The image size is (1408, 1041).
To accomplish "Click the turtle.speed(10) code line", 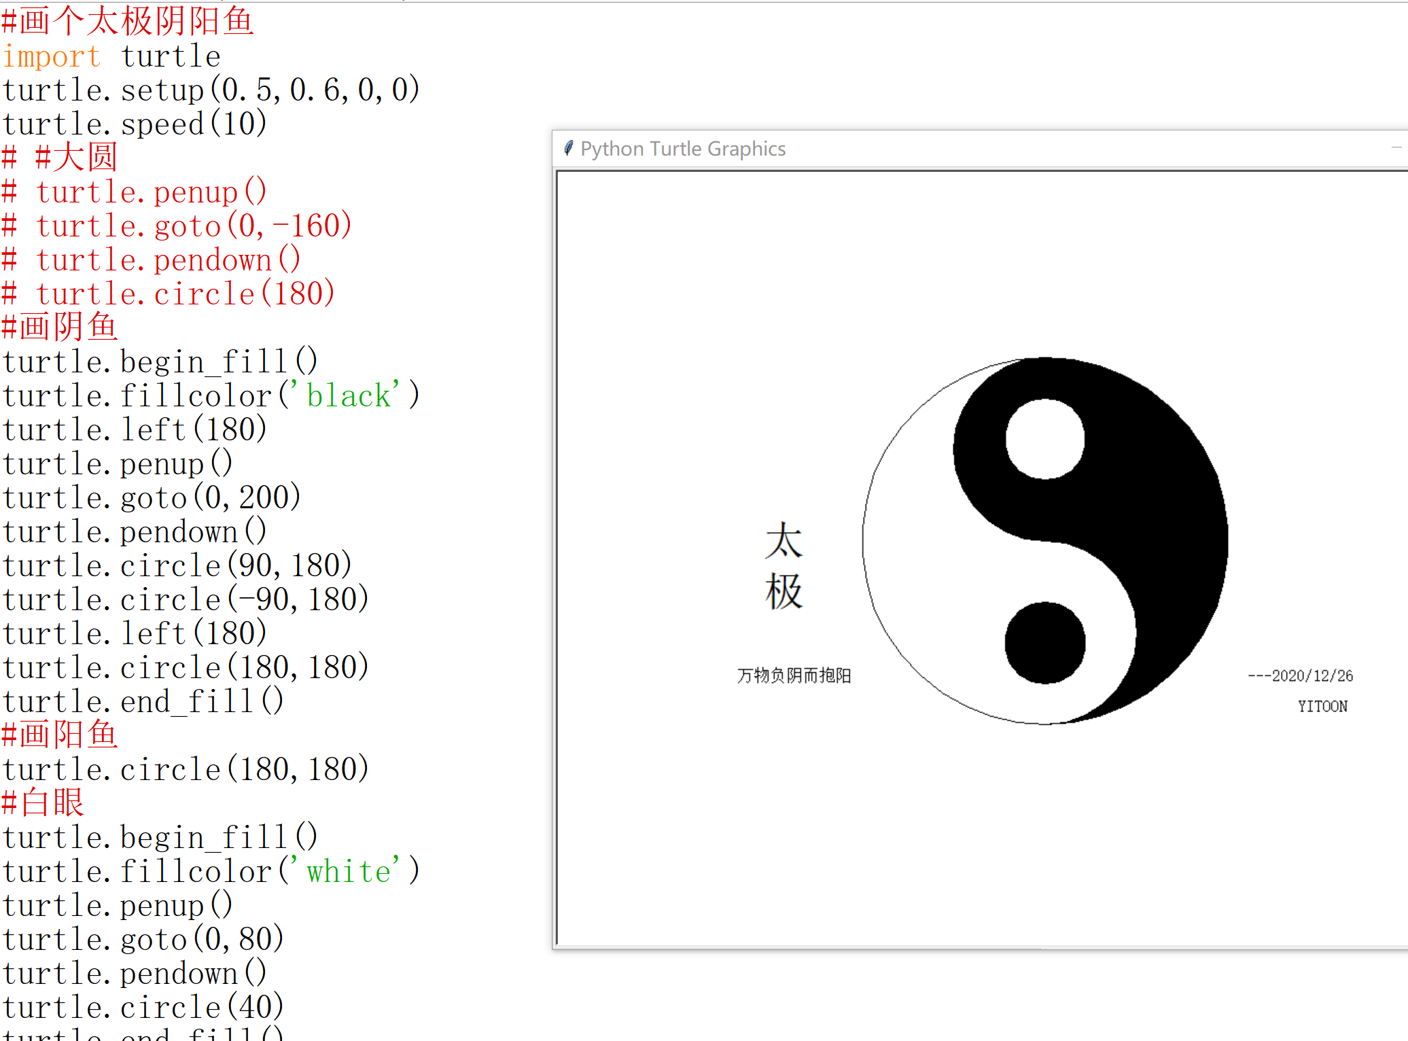I will 135,124.
